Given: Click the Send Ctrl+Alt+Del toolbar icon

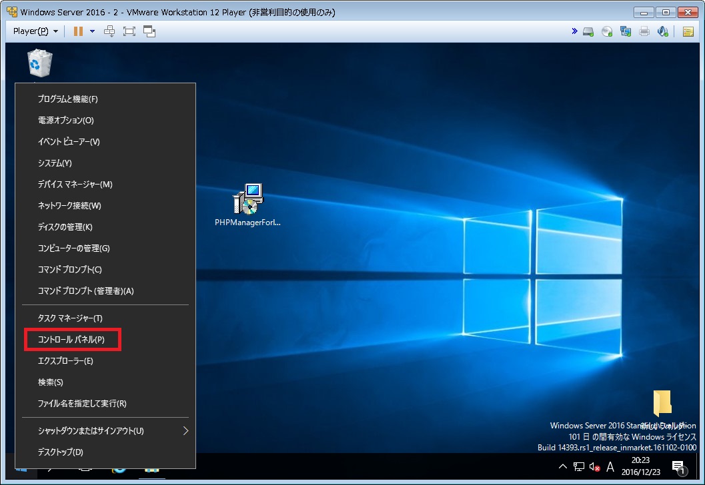Looking at the screenshot, I should click(x=109, y=31).
